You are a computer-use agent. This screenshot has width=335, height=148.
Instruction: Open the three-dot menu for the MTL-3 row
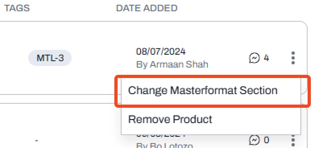[293, 58]
